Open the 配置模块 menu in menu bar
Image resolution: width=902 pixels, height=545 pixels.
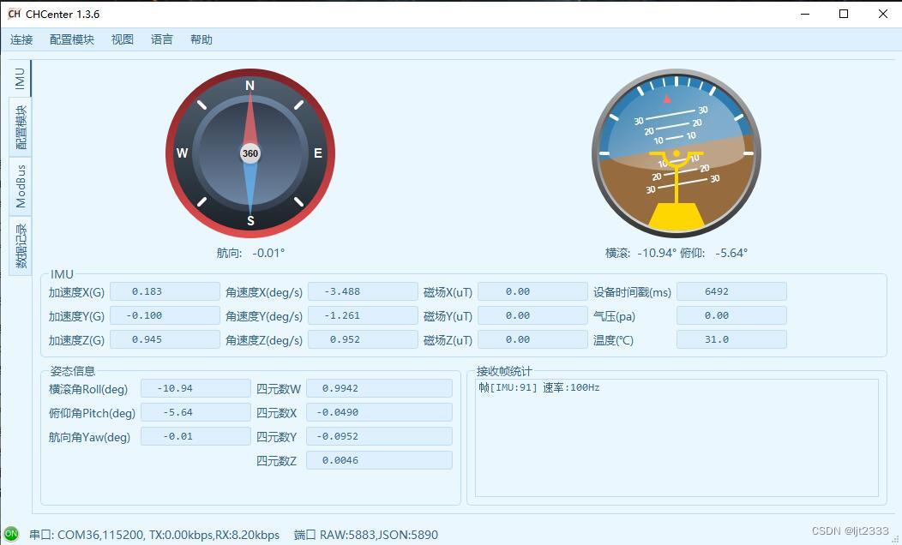point(72,39)
